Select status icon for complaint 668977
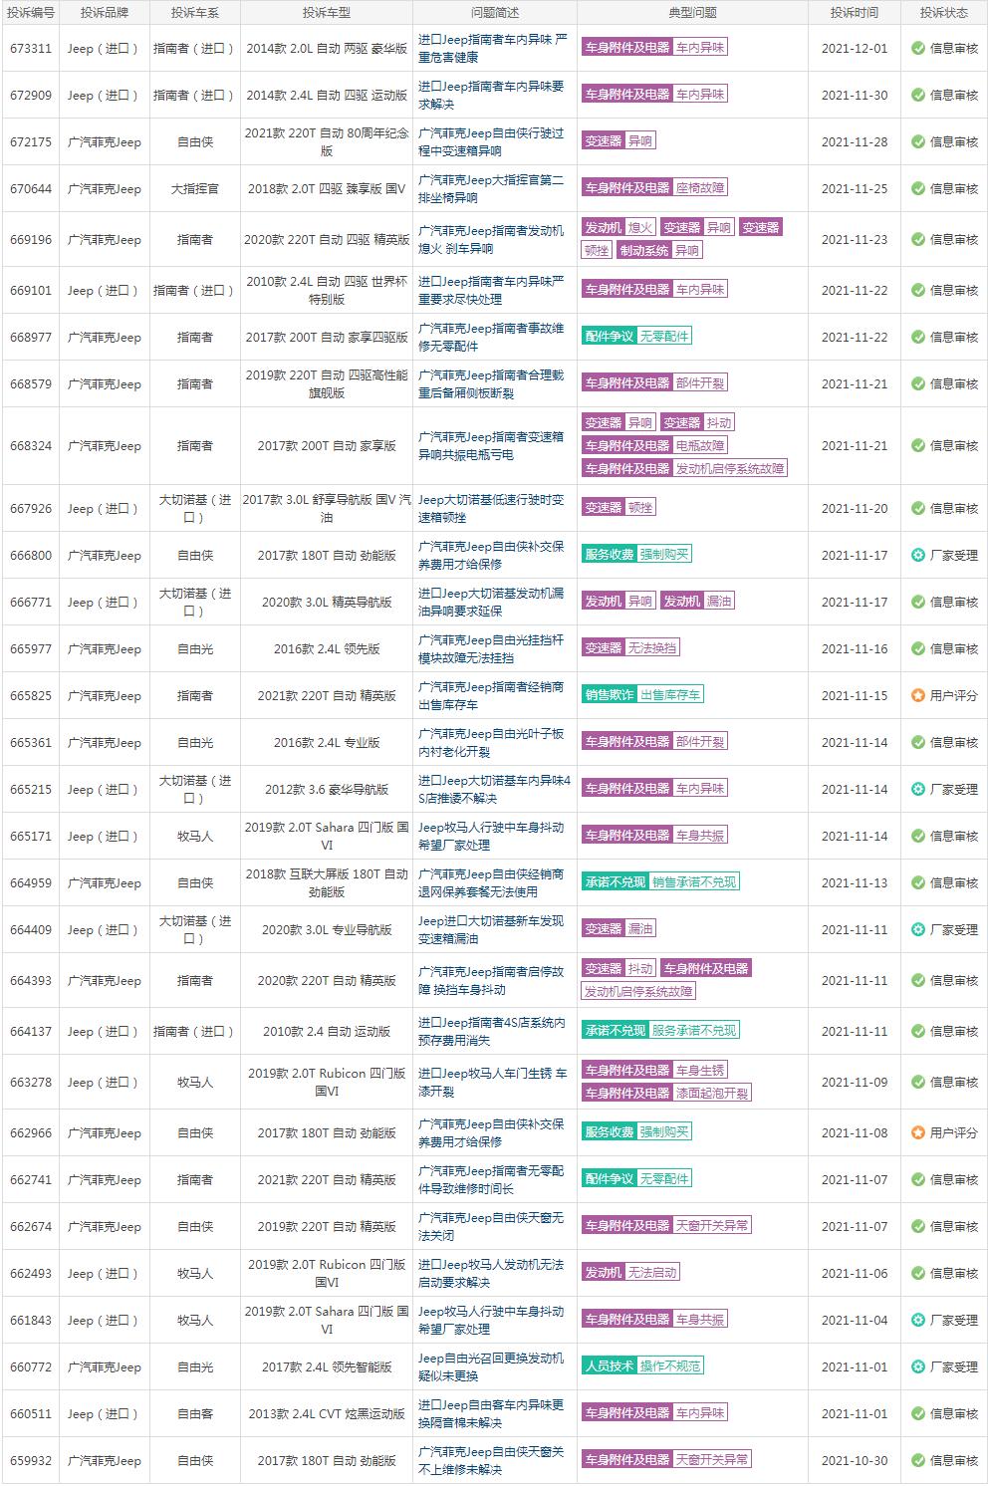This screenshot has width=988, height=1486. (x=918, y=337)
